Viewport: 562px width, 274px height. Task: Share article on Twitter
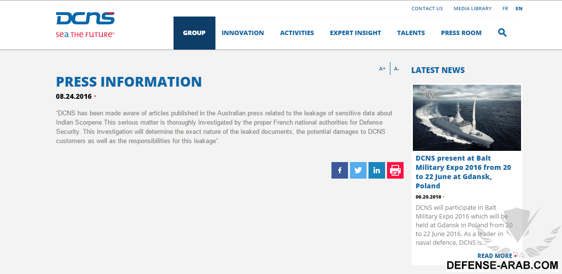click(x=358, y=170)
